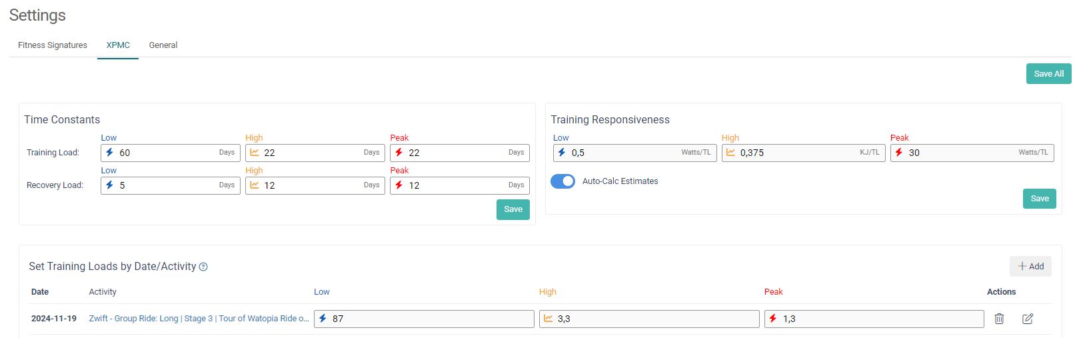Open the General settings tab
The height and width of the screenshot is (338, 1075).
coord(163,45)
